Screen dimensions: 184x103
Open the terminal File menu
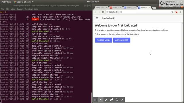[x=2, y=9]
